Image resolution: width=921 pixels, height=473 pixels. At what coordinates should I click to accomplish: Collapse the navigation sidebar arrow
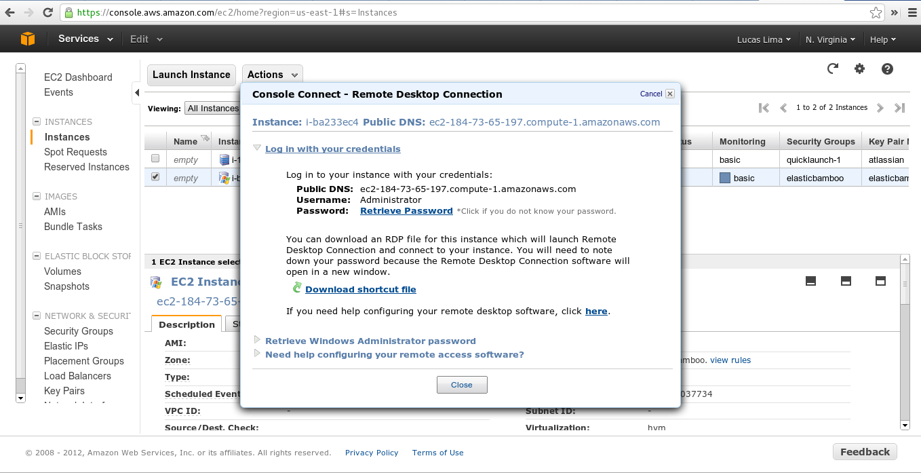click(x=136, y=93)
